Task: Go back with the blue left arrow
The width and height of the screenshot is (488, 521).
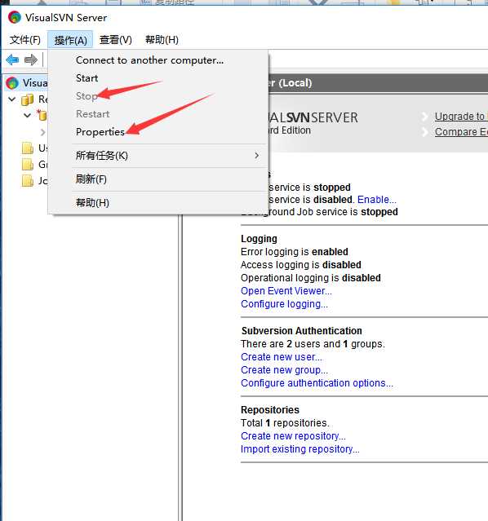Action: [x=12, y=60]
